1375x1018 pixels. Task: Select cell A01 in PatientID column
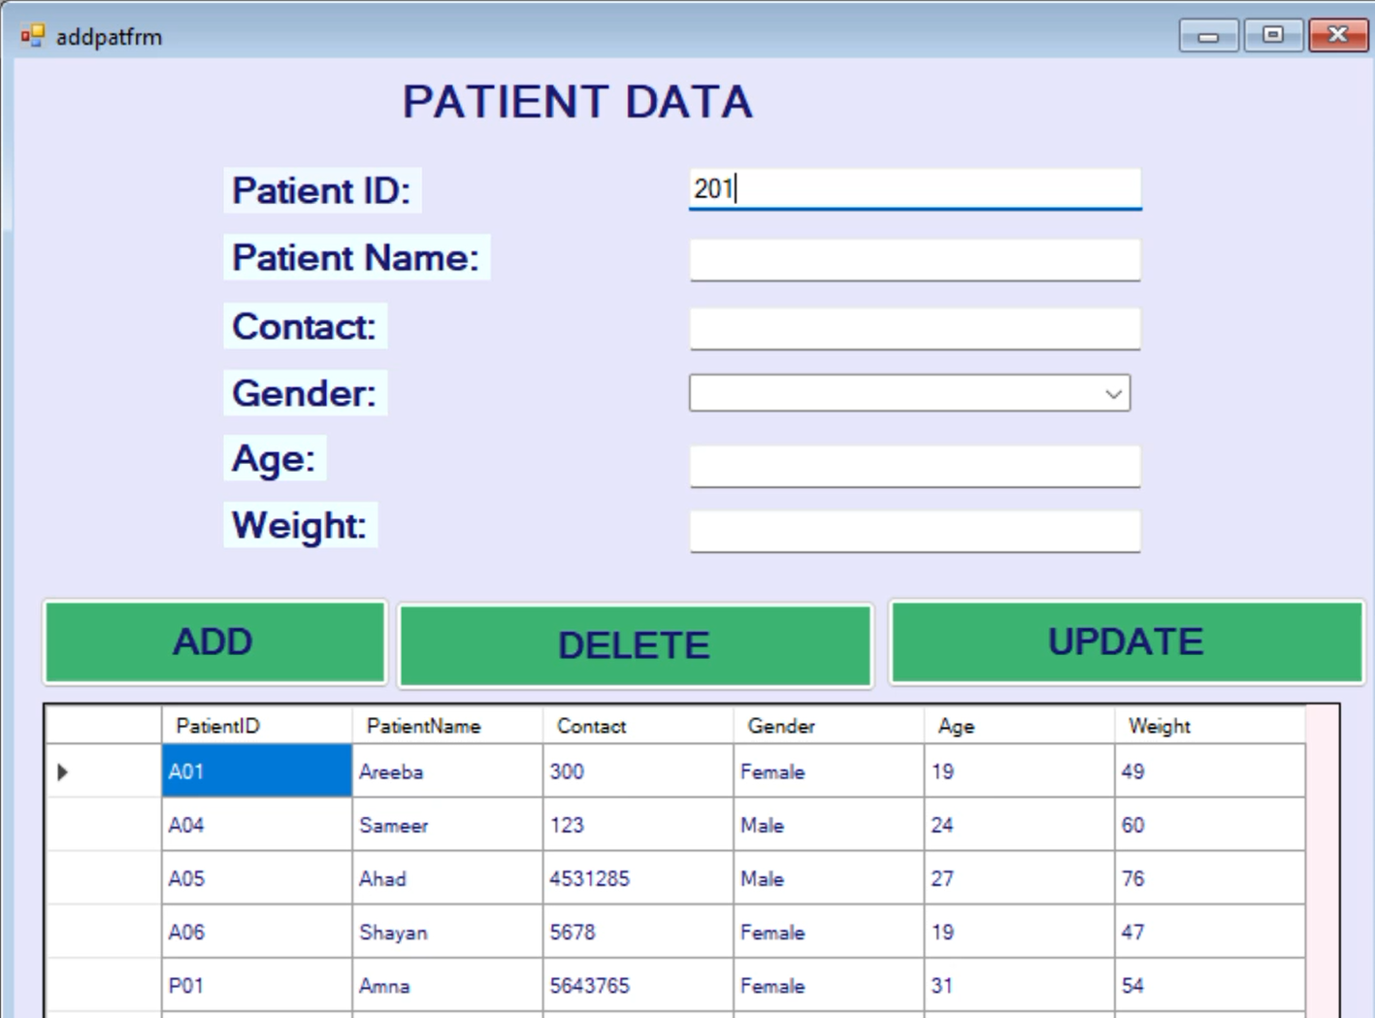257,772
